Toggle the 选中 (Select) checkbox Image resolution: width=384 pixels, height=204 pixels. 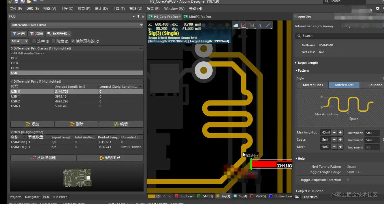coord(34,41)
